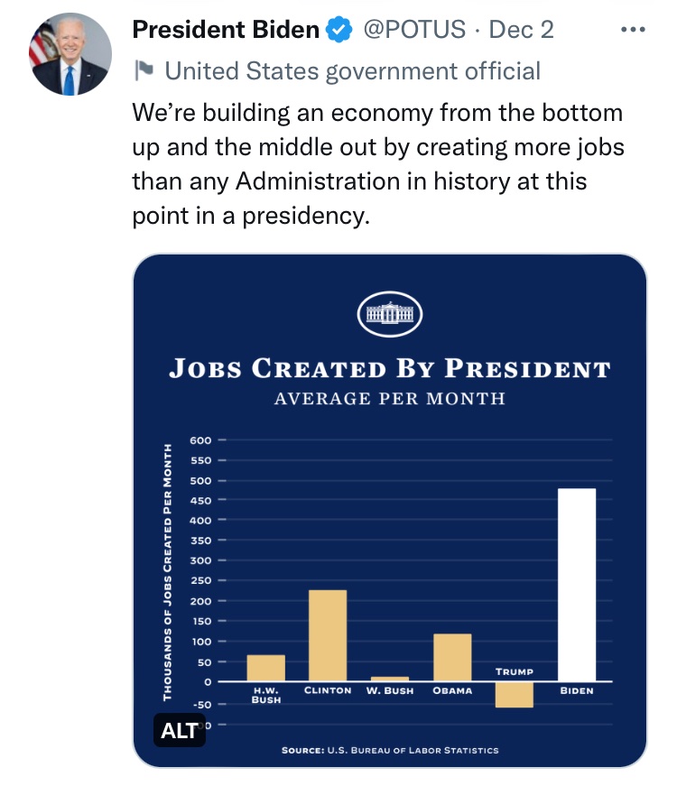Click the tweet text about building economy
677x786 pixels.
[x=378, y=164]
